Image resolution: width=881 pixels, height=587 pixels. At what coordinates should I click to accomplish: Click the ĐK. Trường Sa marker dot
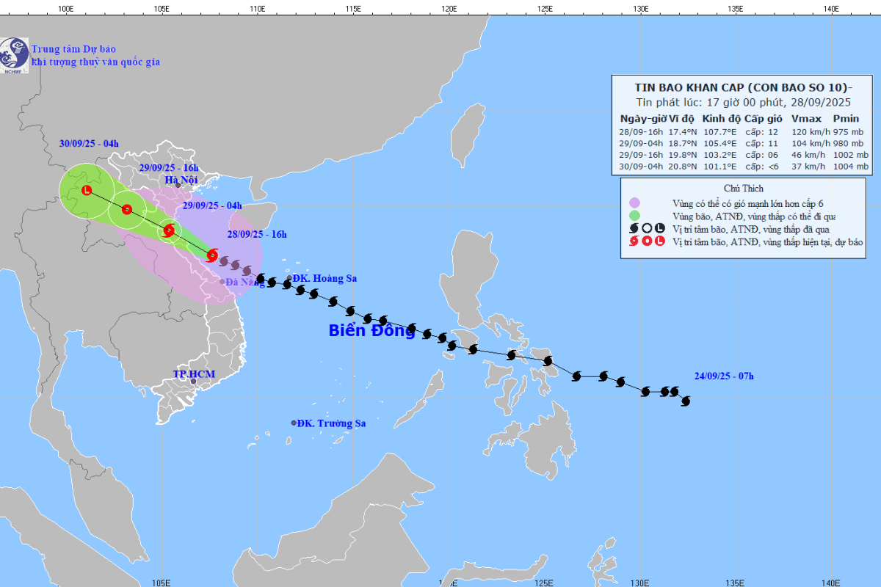[x=294, y=423]
